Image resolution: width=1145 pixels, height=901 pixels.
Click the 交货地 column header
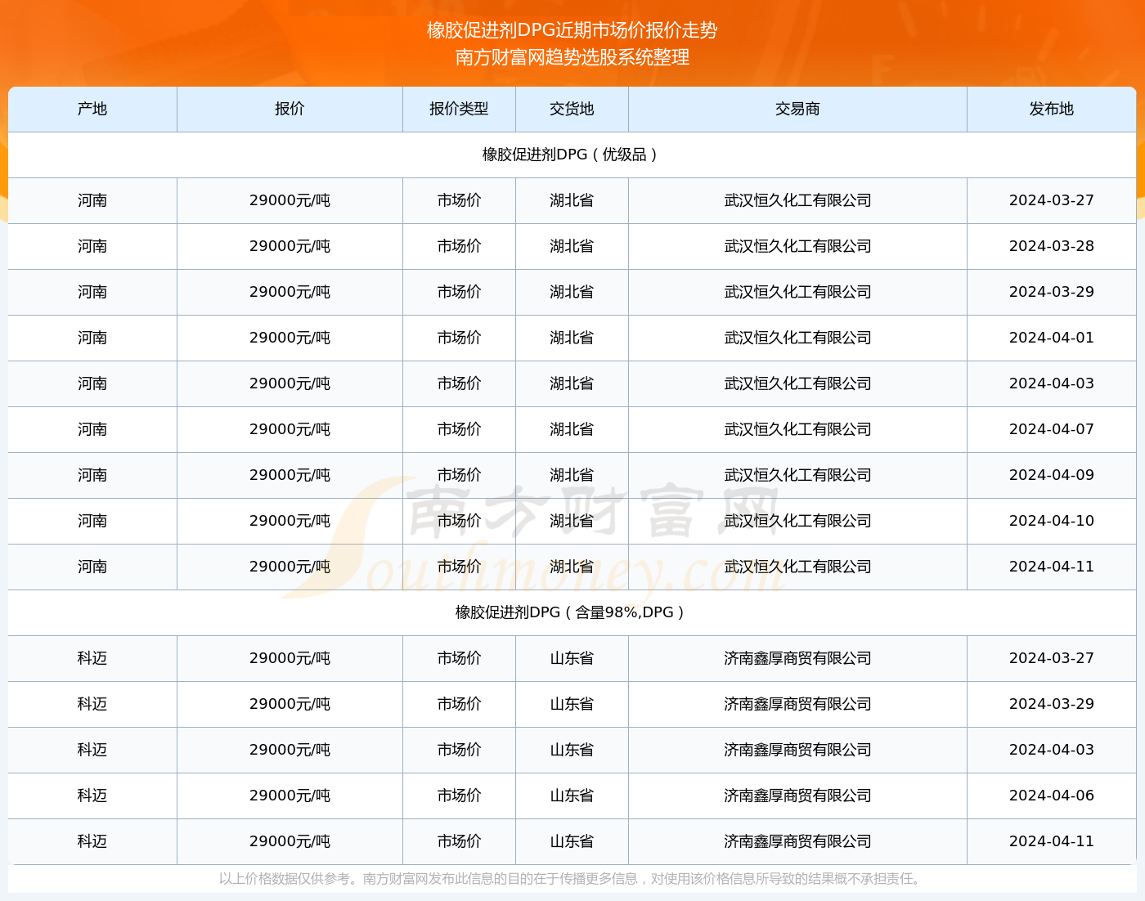coord(572,109)
